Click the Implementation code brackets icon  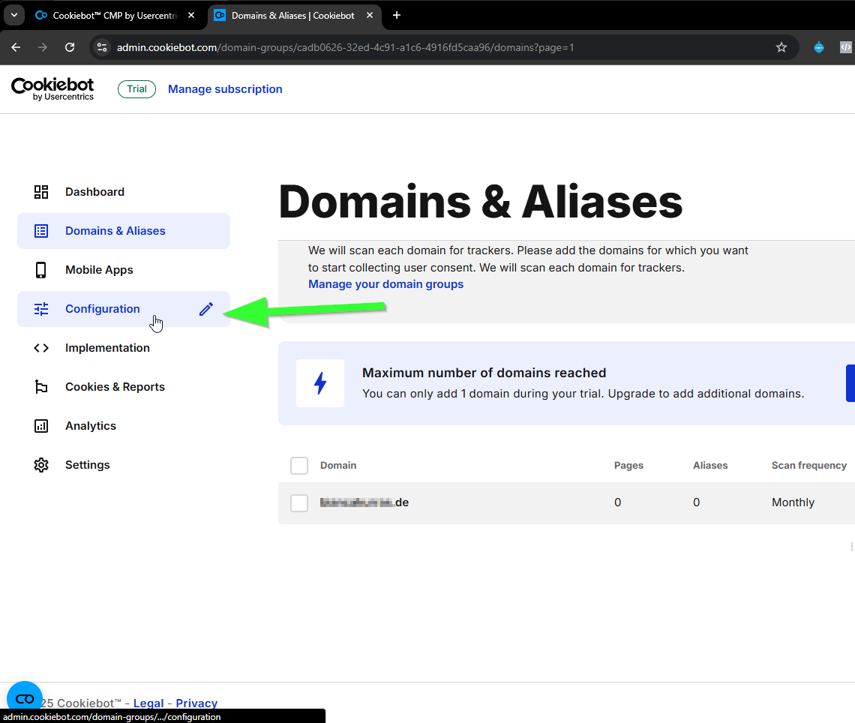coord(41,348)
